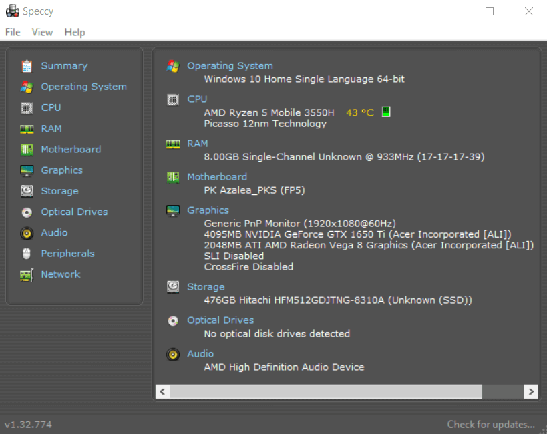The image size is (547, 434).
Task: Click the Graphics monitor icon in summary pane
Action: [x=173, y=211]
